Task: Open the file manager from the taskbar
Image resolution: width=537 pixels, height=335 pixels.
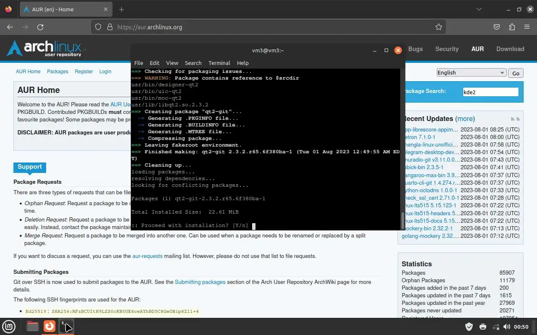Action: coord(33,326)
